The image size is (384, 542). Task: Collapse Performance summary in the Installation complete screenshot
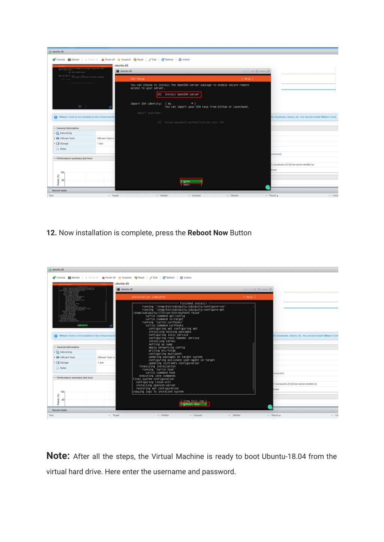click(55, 377)
